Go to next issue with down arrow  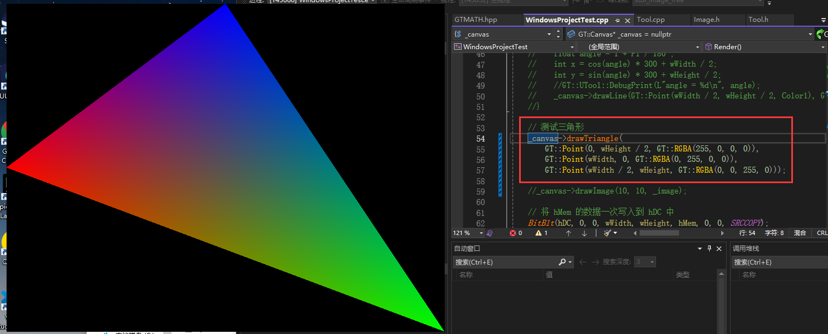584,233
